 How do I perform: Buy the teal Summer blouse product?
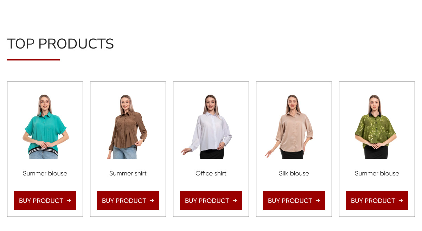pyautogui.click(x=45, y=200)
